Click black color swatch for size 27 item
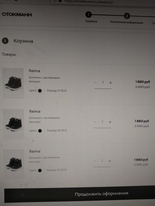Viewport: 155px width, 206px height. coord(40,91)
